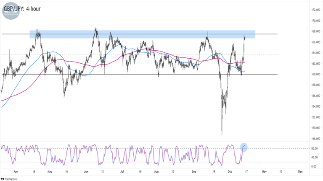Click the 148.000 price axis label

coord(316,139)
